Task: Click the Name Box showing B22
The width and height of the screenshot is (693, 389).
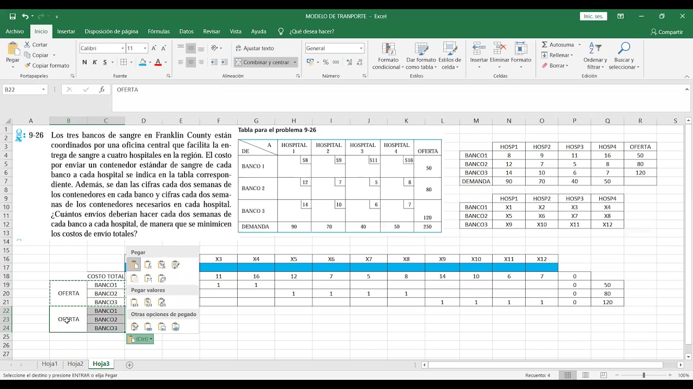Action: coord(22,90)
